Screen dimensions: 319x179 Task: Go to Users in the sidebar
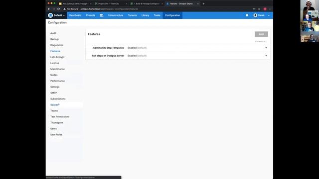coord(53,129)
